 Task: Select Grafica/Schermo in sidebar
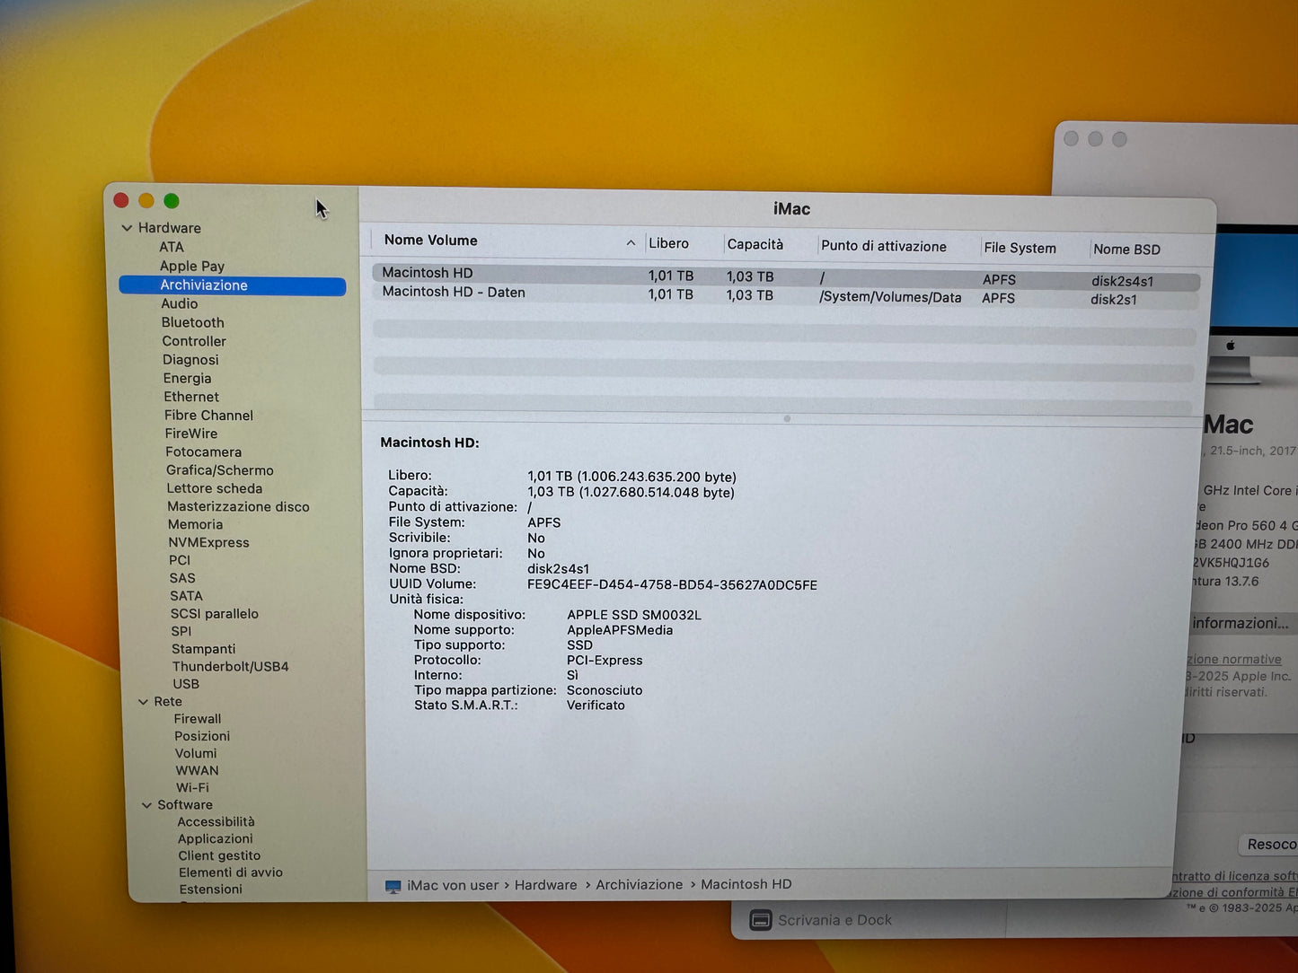(219, 470)
